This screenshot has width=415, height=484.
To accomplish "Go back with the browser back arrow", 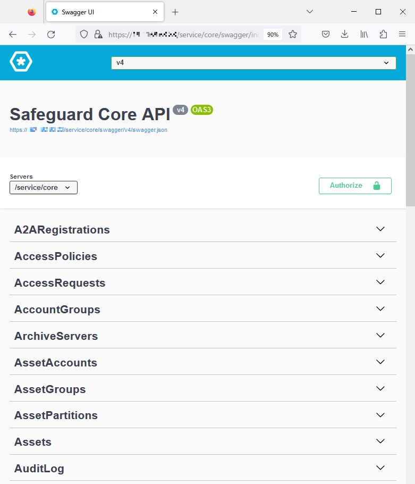I will click(13, 34).
